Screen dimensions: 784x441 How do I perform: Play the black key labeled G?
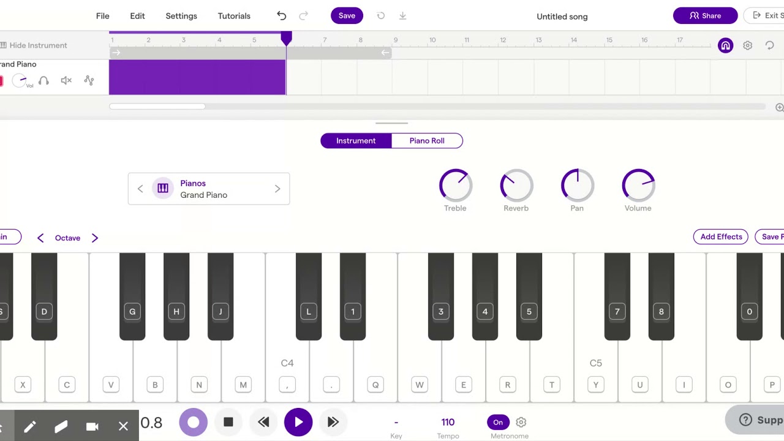click(x=132, y=296)
